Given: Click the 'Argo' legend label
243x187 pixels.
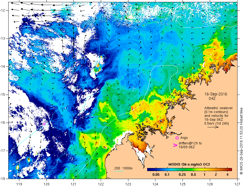Looking at the screenshot, I should tap(184, 138).
